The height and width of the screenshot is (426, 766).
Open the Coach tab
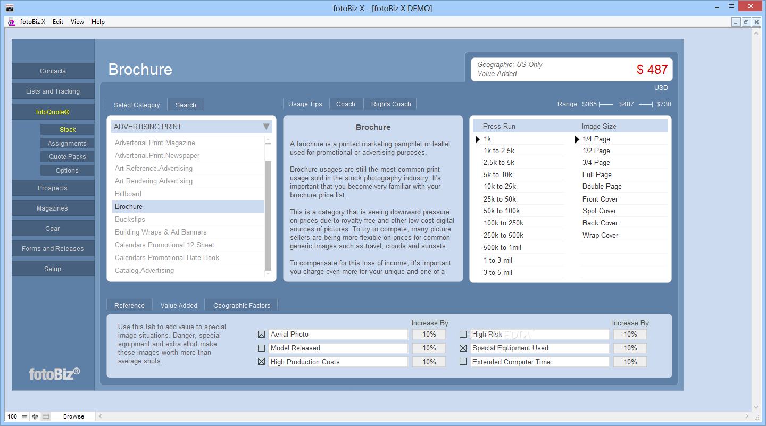pyautogui.click(x=346, y=104)
